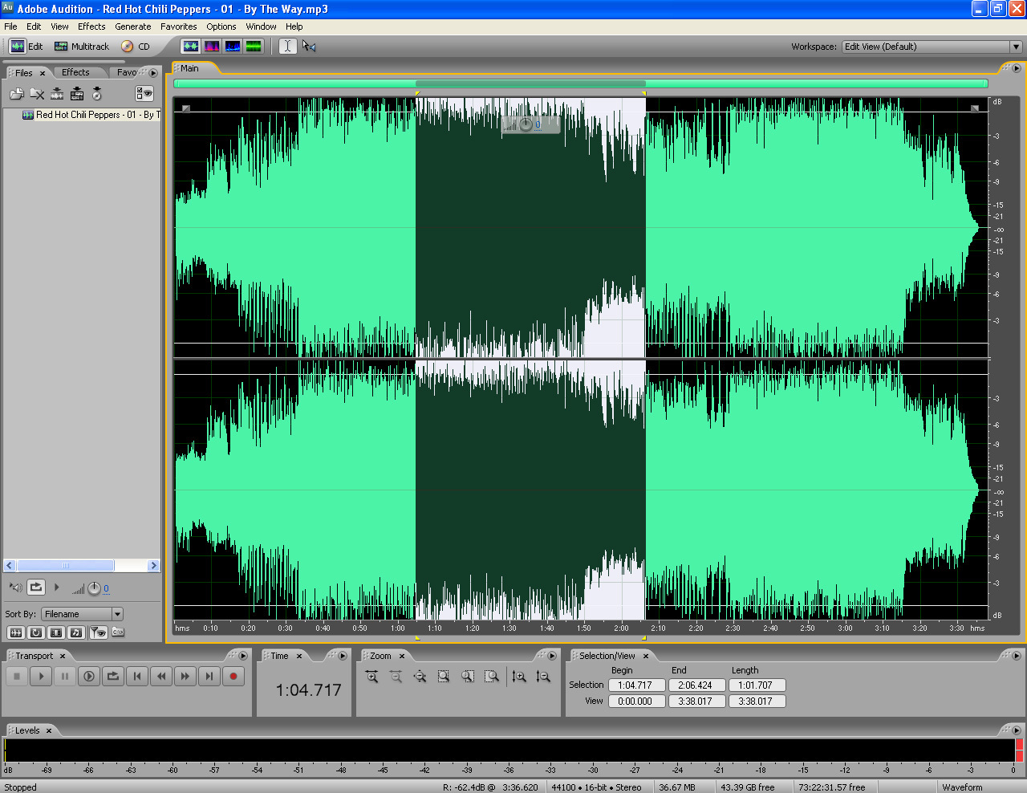This screenshot has width=1027, height=793.
Task: Click Play from Cursor to End button
Action: click(x=89, y=677)
